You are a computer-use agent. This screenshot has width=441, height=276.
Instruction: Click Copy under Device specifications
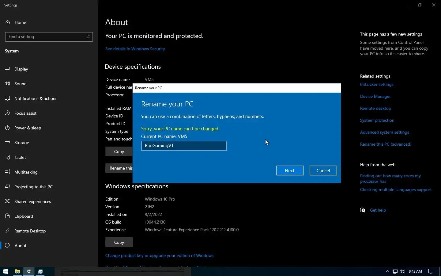pyautogui.click(x=119, y=151)
